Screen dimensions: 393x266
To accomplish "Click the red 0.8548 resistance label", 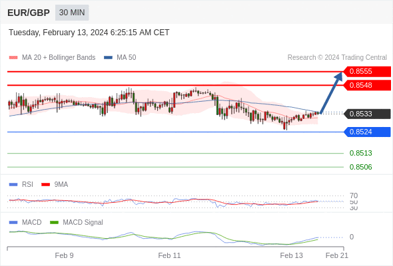I will pyautogui.click(x=367, y=85).
